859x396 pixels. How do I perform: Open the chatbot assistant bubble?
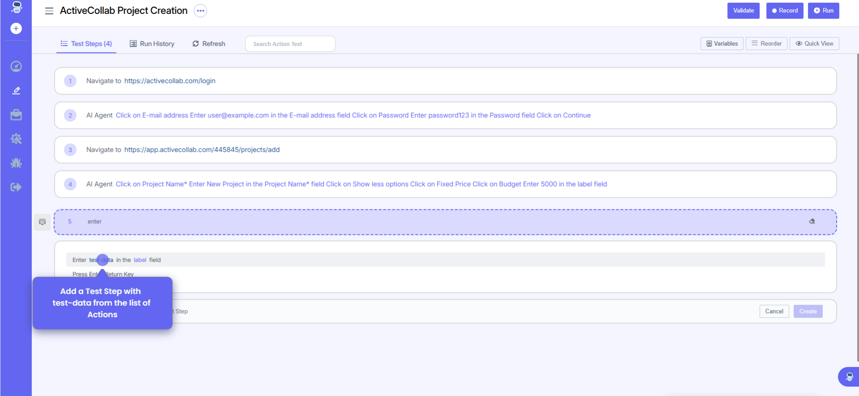849,377
